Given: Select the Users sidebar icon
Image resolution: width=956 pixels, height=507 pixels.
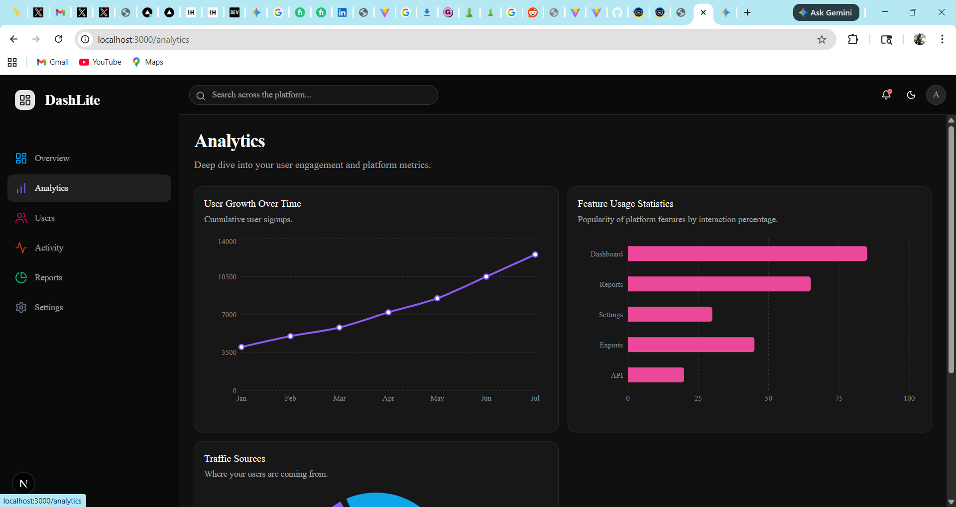Looking at the screenshot, I should pos(21,218).
